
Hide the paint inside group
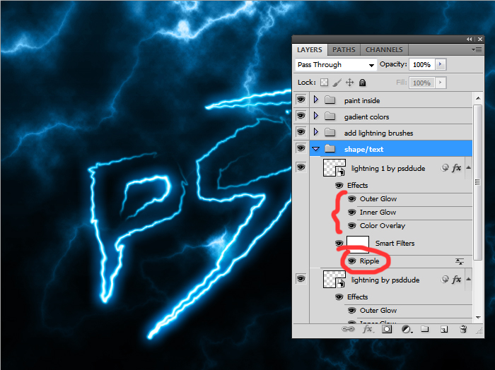point(301,100)
